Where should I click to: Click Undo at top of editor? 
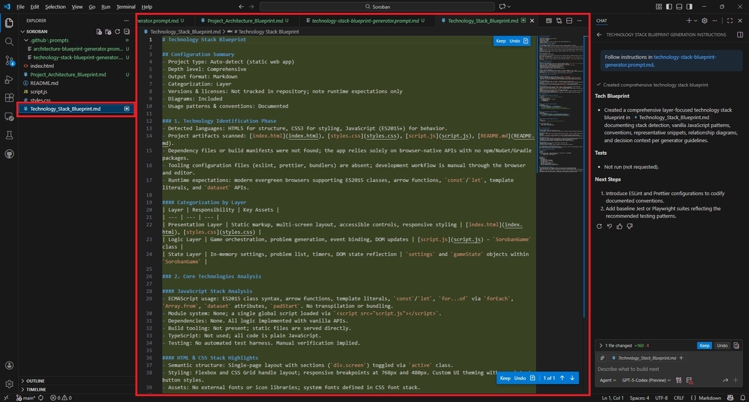[x=514, y=41]
